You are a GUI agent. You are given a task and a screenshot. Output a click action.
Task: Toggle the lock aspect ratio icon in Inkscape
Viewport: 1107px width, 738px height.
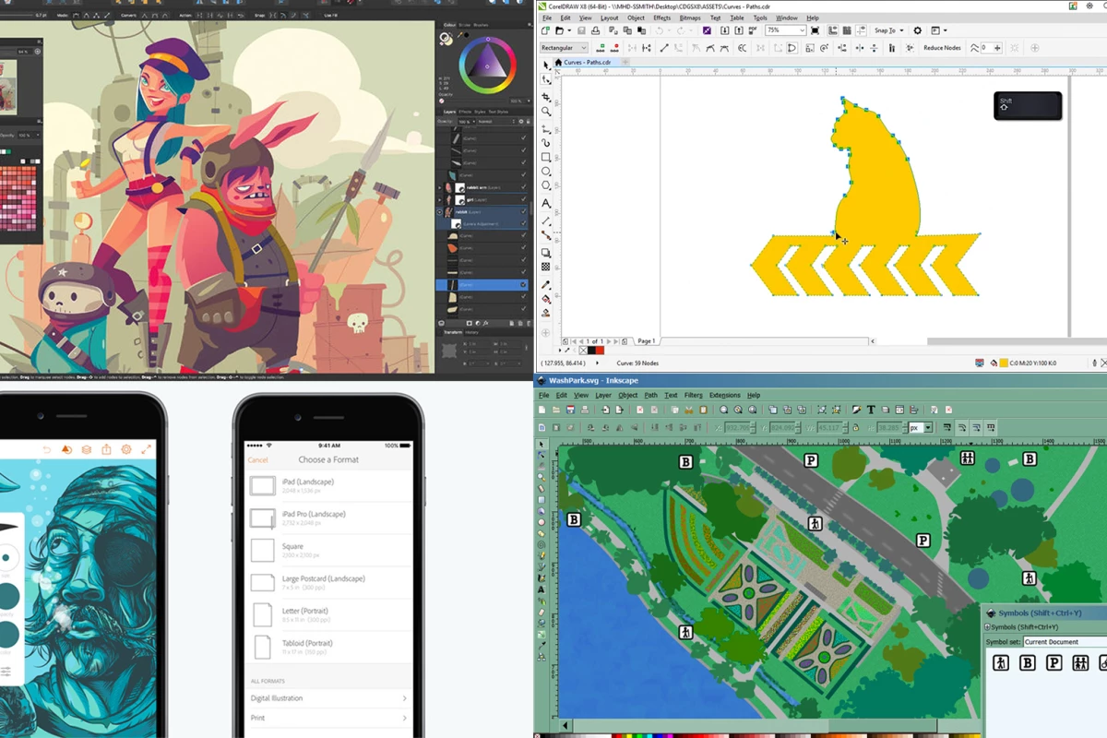click(x=854, y=426)
